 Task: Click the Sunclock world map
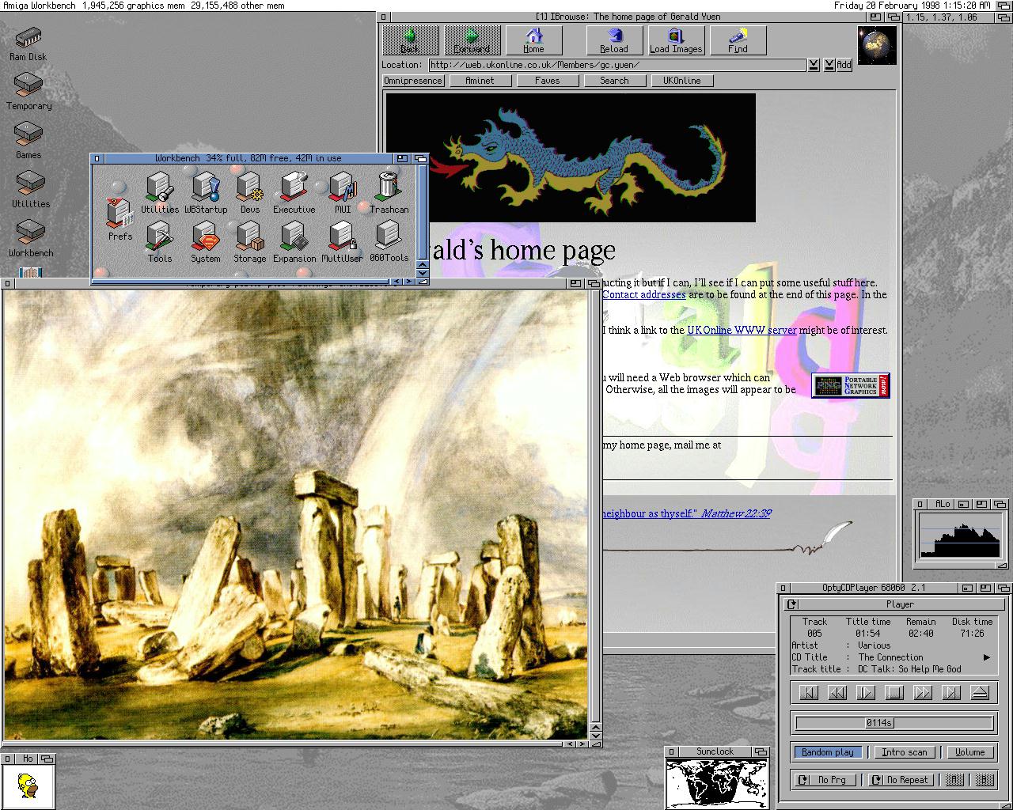pyautogui.click(x=717, y=783)
